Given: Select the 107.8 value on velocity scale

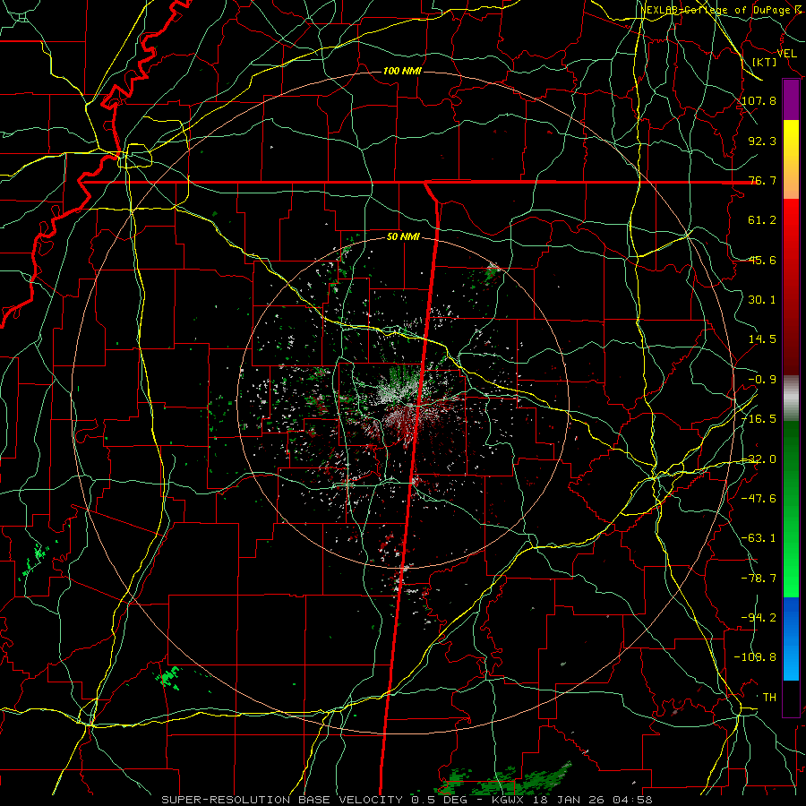Looking at the screenshot, I should 759,100.
